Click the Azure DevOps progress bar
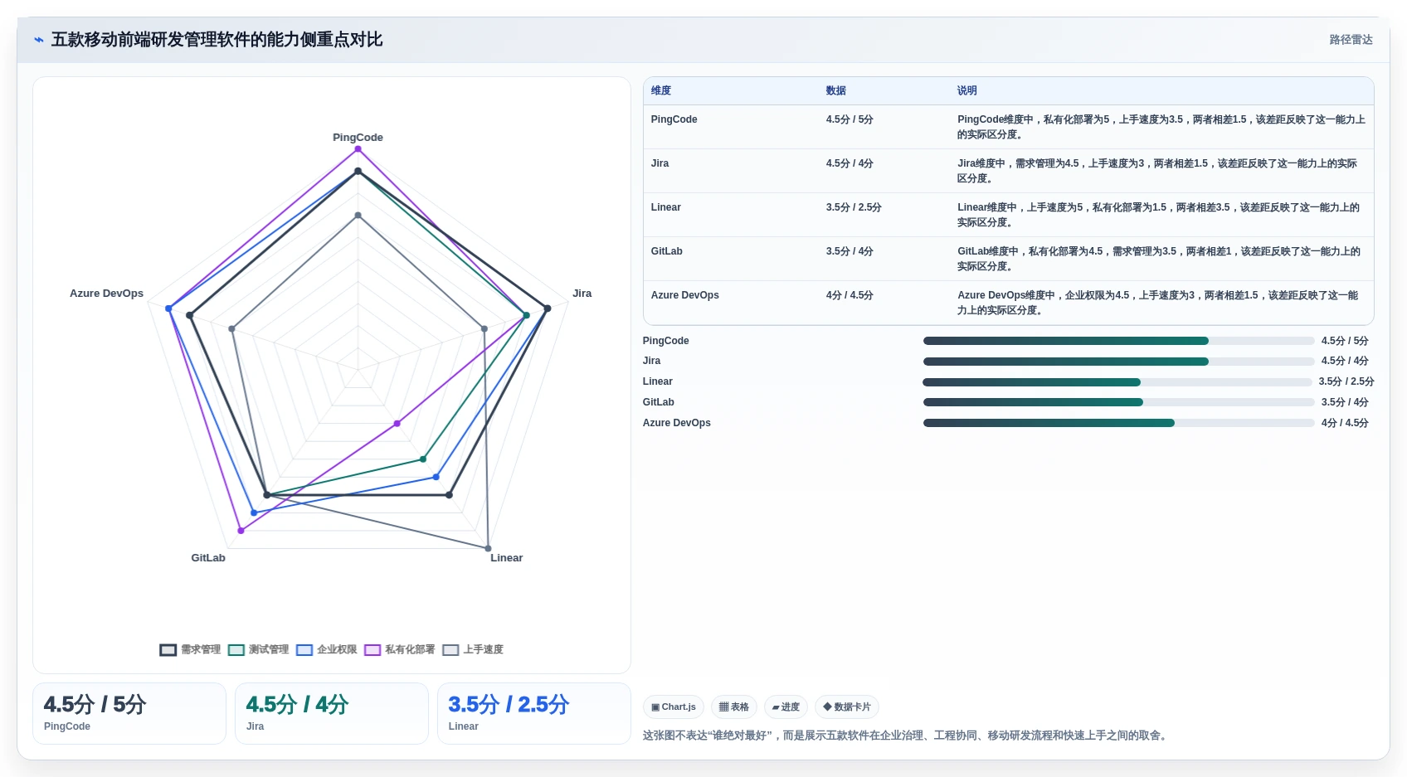1407x777 pixels. click(x=1118, y=423)
